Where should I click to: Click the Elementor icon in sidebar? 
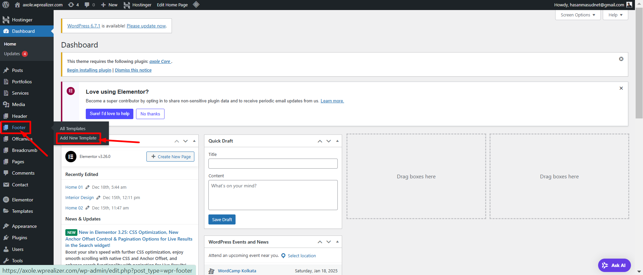6,200
